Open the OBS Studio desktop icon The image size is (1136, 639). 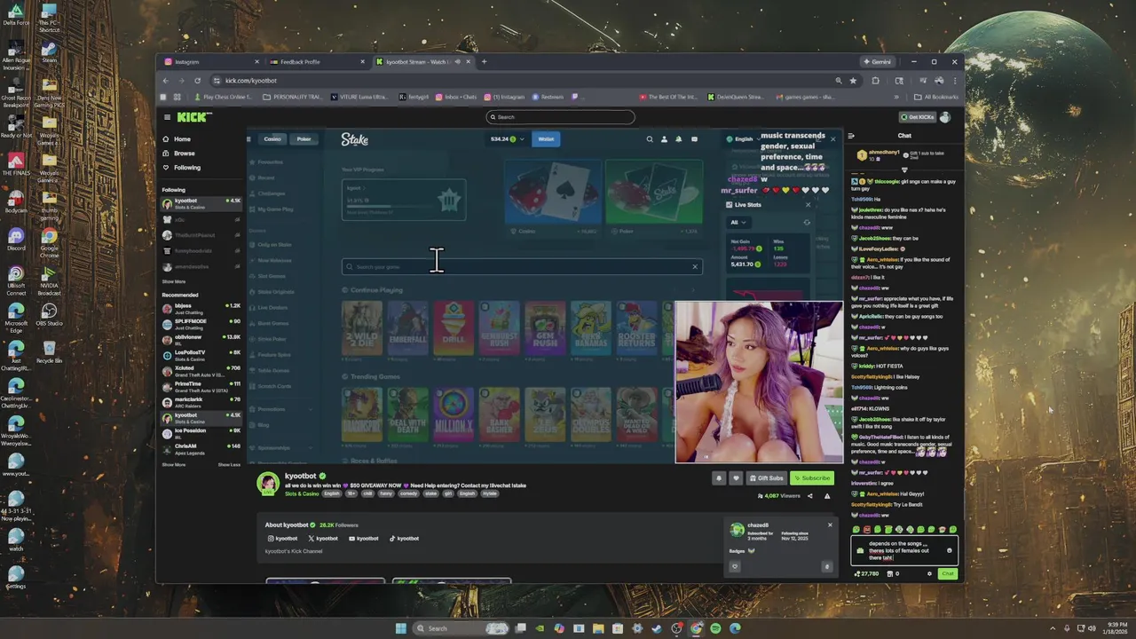(49, 314)
